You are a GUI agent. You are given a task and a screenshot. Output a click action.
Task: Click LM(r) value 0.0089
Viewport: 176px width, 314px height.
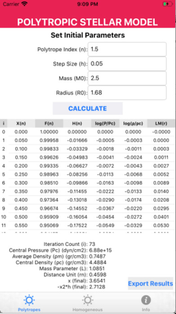161,183
